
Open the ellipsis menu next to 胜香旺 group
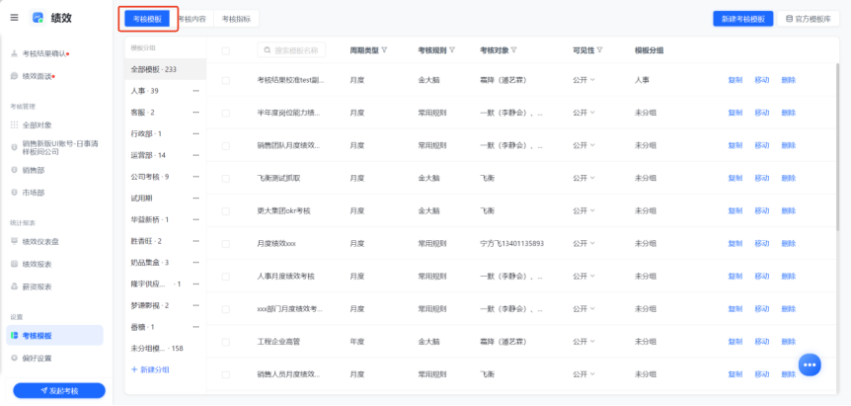pyautogui.click(x=195, y=241)
